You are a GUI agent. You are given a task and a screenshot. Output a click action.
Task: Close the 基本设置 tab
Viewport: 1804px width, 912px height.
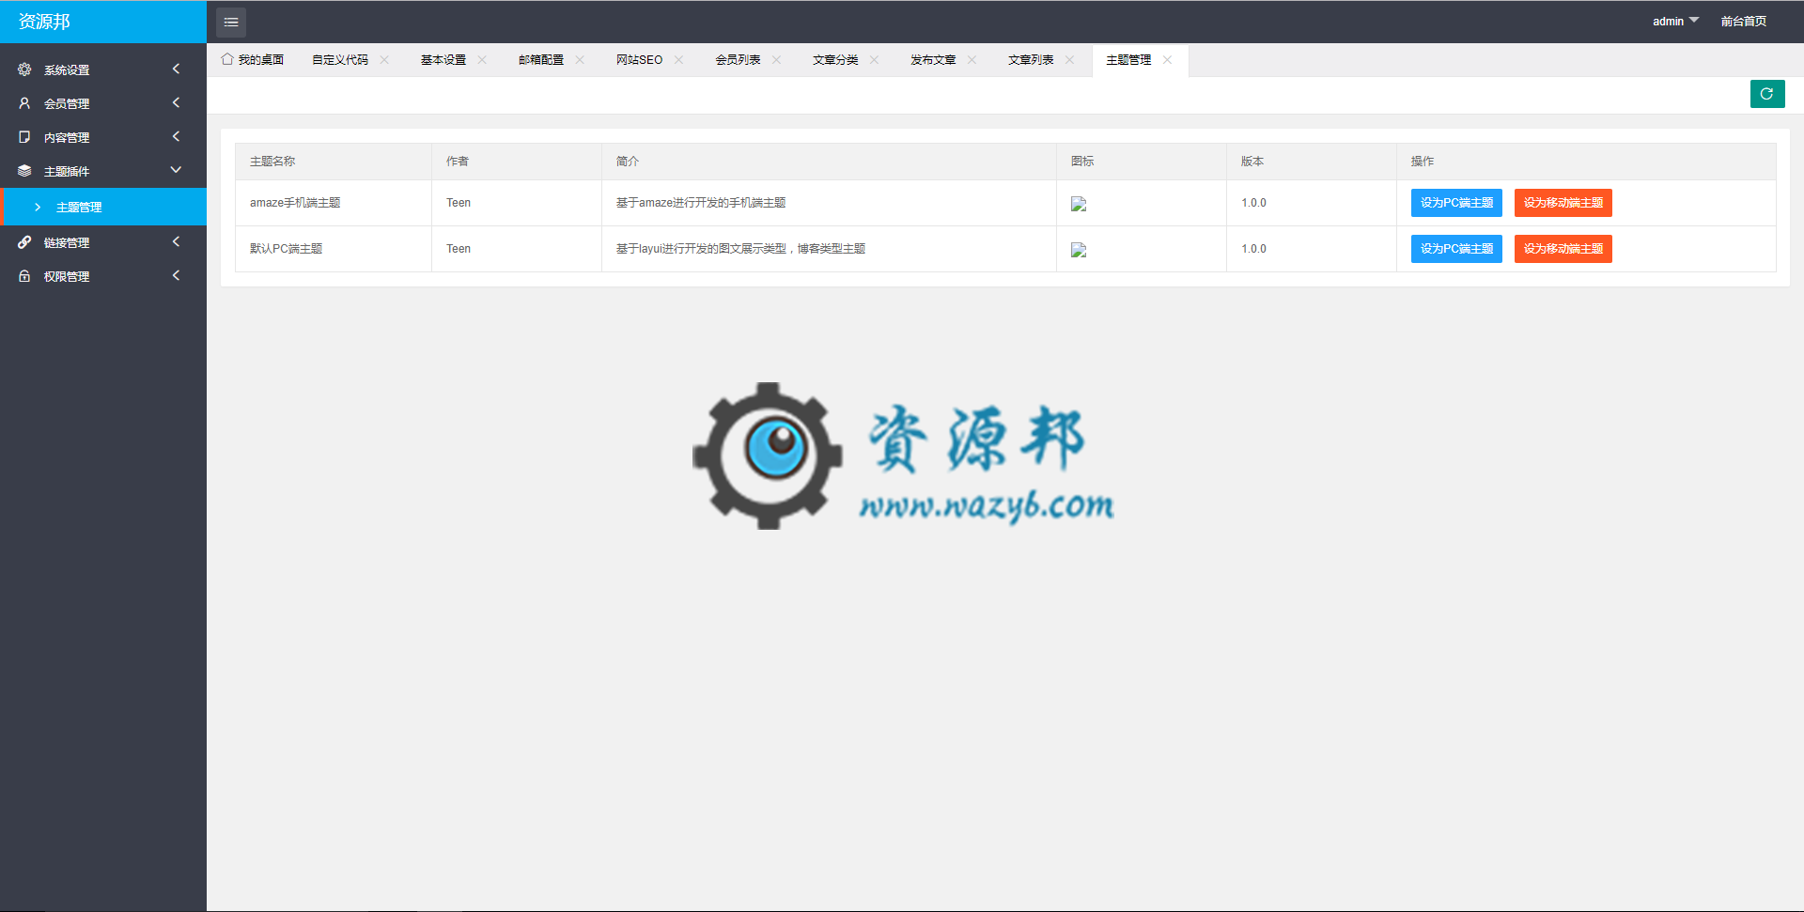coord(482,60)
